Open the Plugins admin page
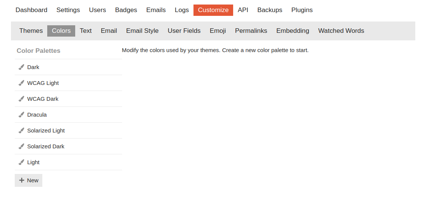Image resolution: width=427 pixels, height=197 pixels. point(302,10)
